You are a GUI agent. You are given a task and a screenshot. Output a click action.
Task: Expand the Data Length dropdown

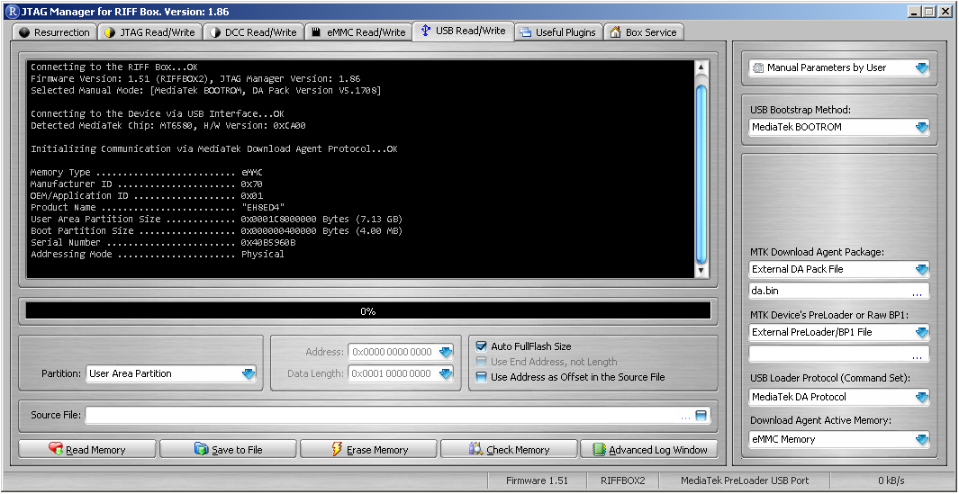point(446,373)
